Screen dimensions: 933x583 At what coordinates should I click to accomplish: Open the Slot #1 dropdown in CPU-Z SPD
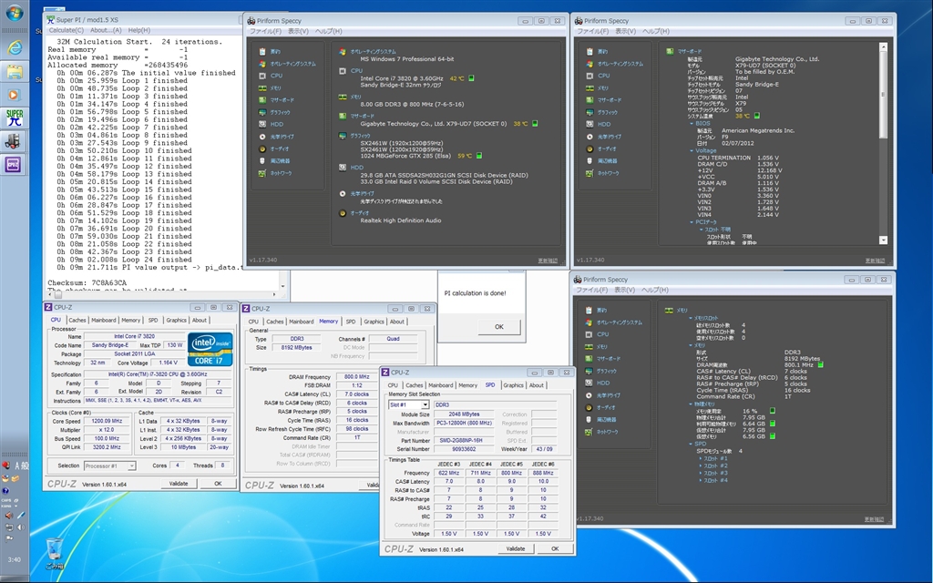408,404
